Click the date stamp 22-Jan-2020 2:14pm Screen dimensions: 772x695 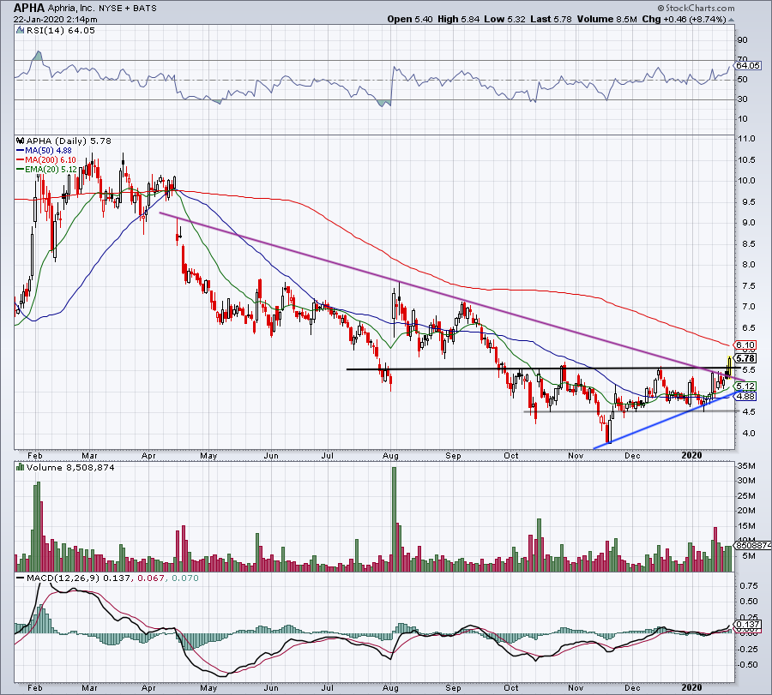point(55,20)
